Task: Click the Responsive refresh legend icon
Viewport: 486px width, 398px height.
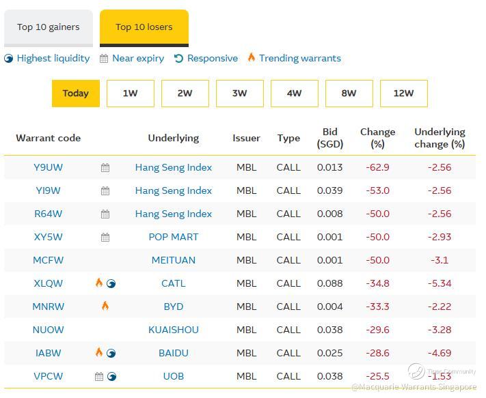Action: tap(179, 59)
